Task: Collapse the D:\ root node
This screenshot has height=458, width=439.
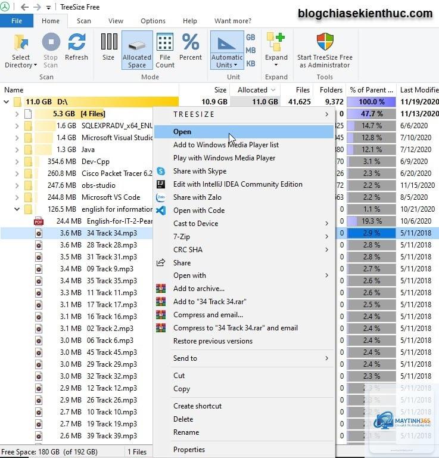Action: tap(6, 102)
